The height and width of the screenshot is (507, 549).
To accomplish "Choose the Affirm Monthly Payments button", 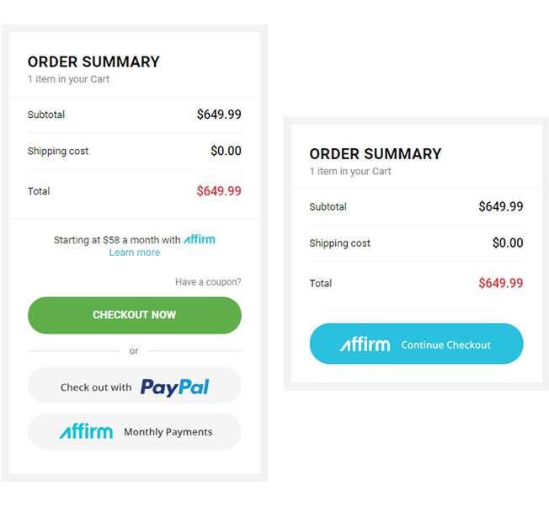I will (x=135, y=432).
